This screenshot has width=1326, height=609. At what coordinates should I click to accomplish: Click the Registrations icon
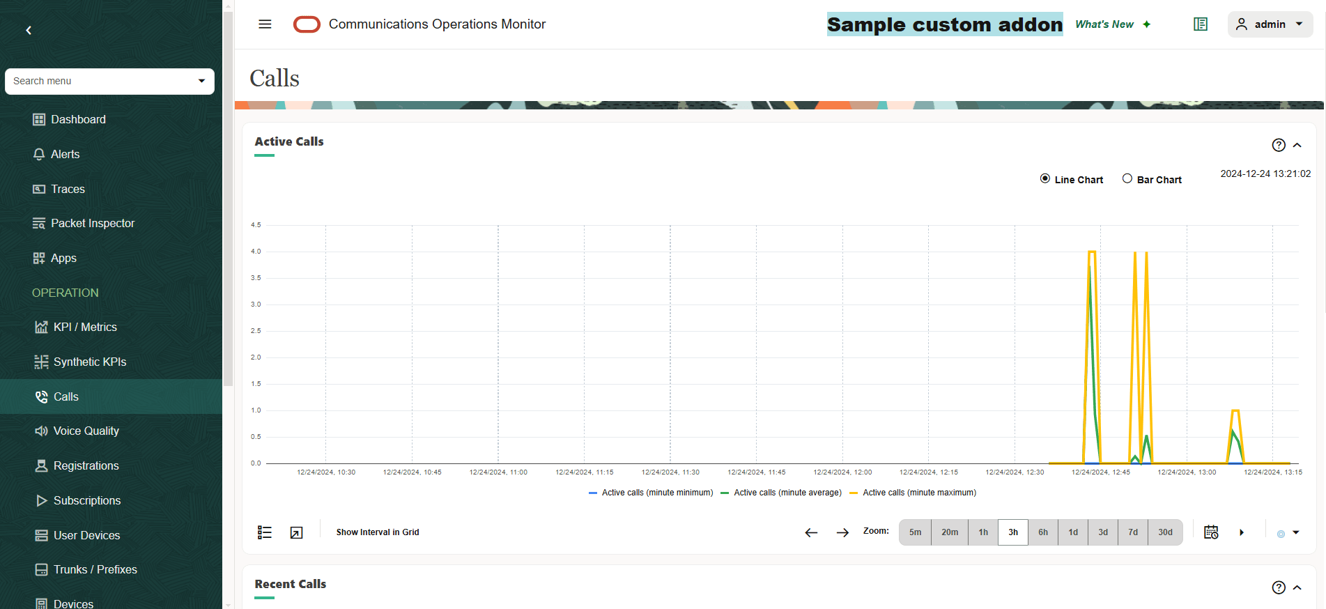(x=41, y=465)
